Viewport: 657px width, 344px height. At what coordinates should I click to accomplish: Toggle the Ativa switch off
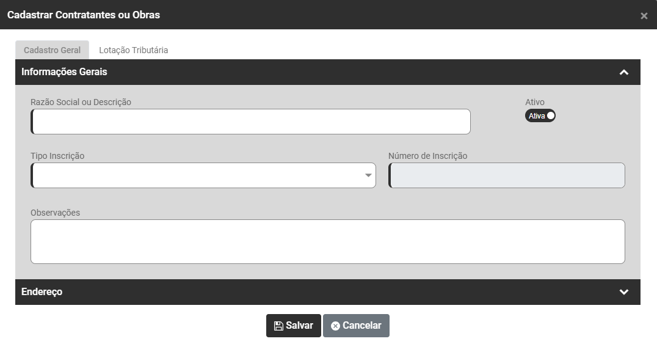click(540, 115)
